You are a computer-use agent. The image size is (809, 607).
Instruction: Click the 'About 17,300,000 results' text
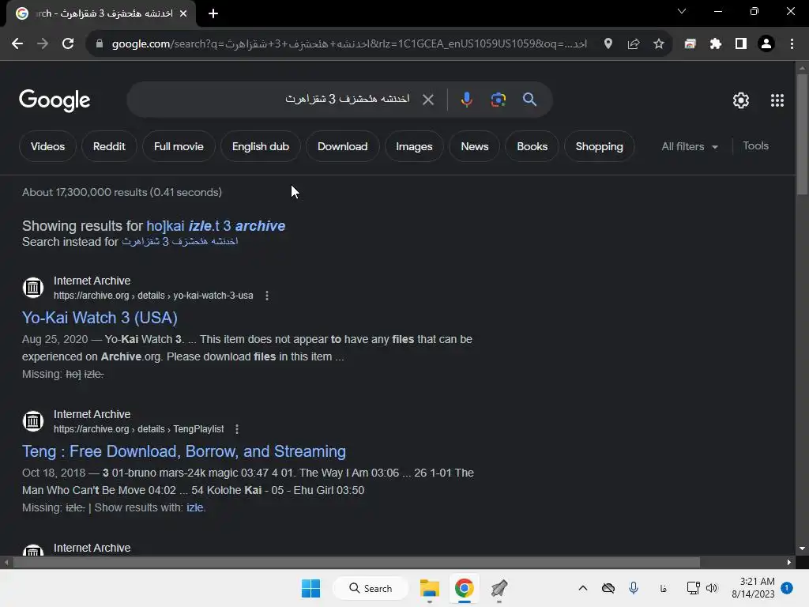coord(122,193)
